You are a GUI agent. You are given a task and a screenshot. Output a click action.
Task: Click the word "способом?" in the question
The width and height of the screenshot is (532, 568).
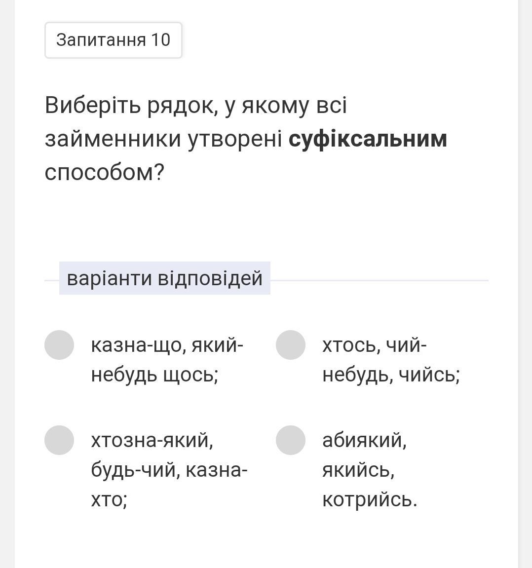pos(104,172)
